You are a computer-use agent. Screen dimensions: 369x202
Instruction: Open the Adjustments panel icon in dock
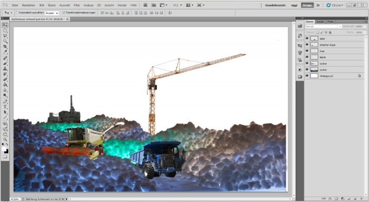pos(300,70)
